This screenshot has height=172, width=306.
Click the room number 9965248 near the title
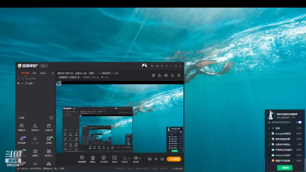click(95, 78)
